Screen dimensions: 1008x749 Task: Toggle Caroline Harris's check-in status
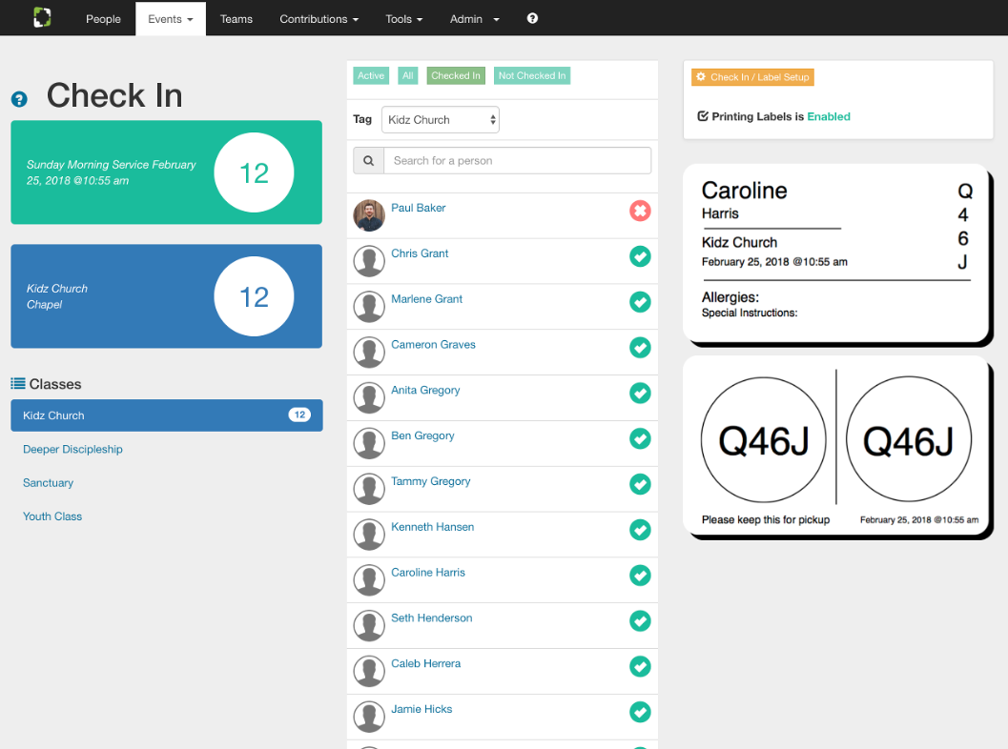pyautogui.click(x=640, y=576)
